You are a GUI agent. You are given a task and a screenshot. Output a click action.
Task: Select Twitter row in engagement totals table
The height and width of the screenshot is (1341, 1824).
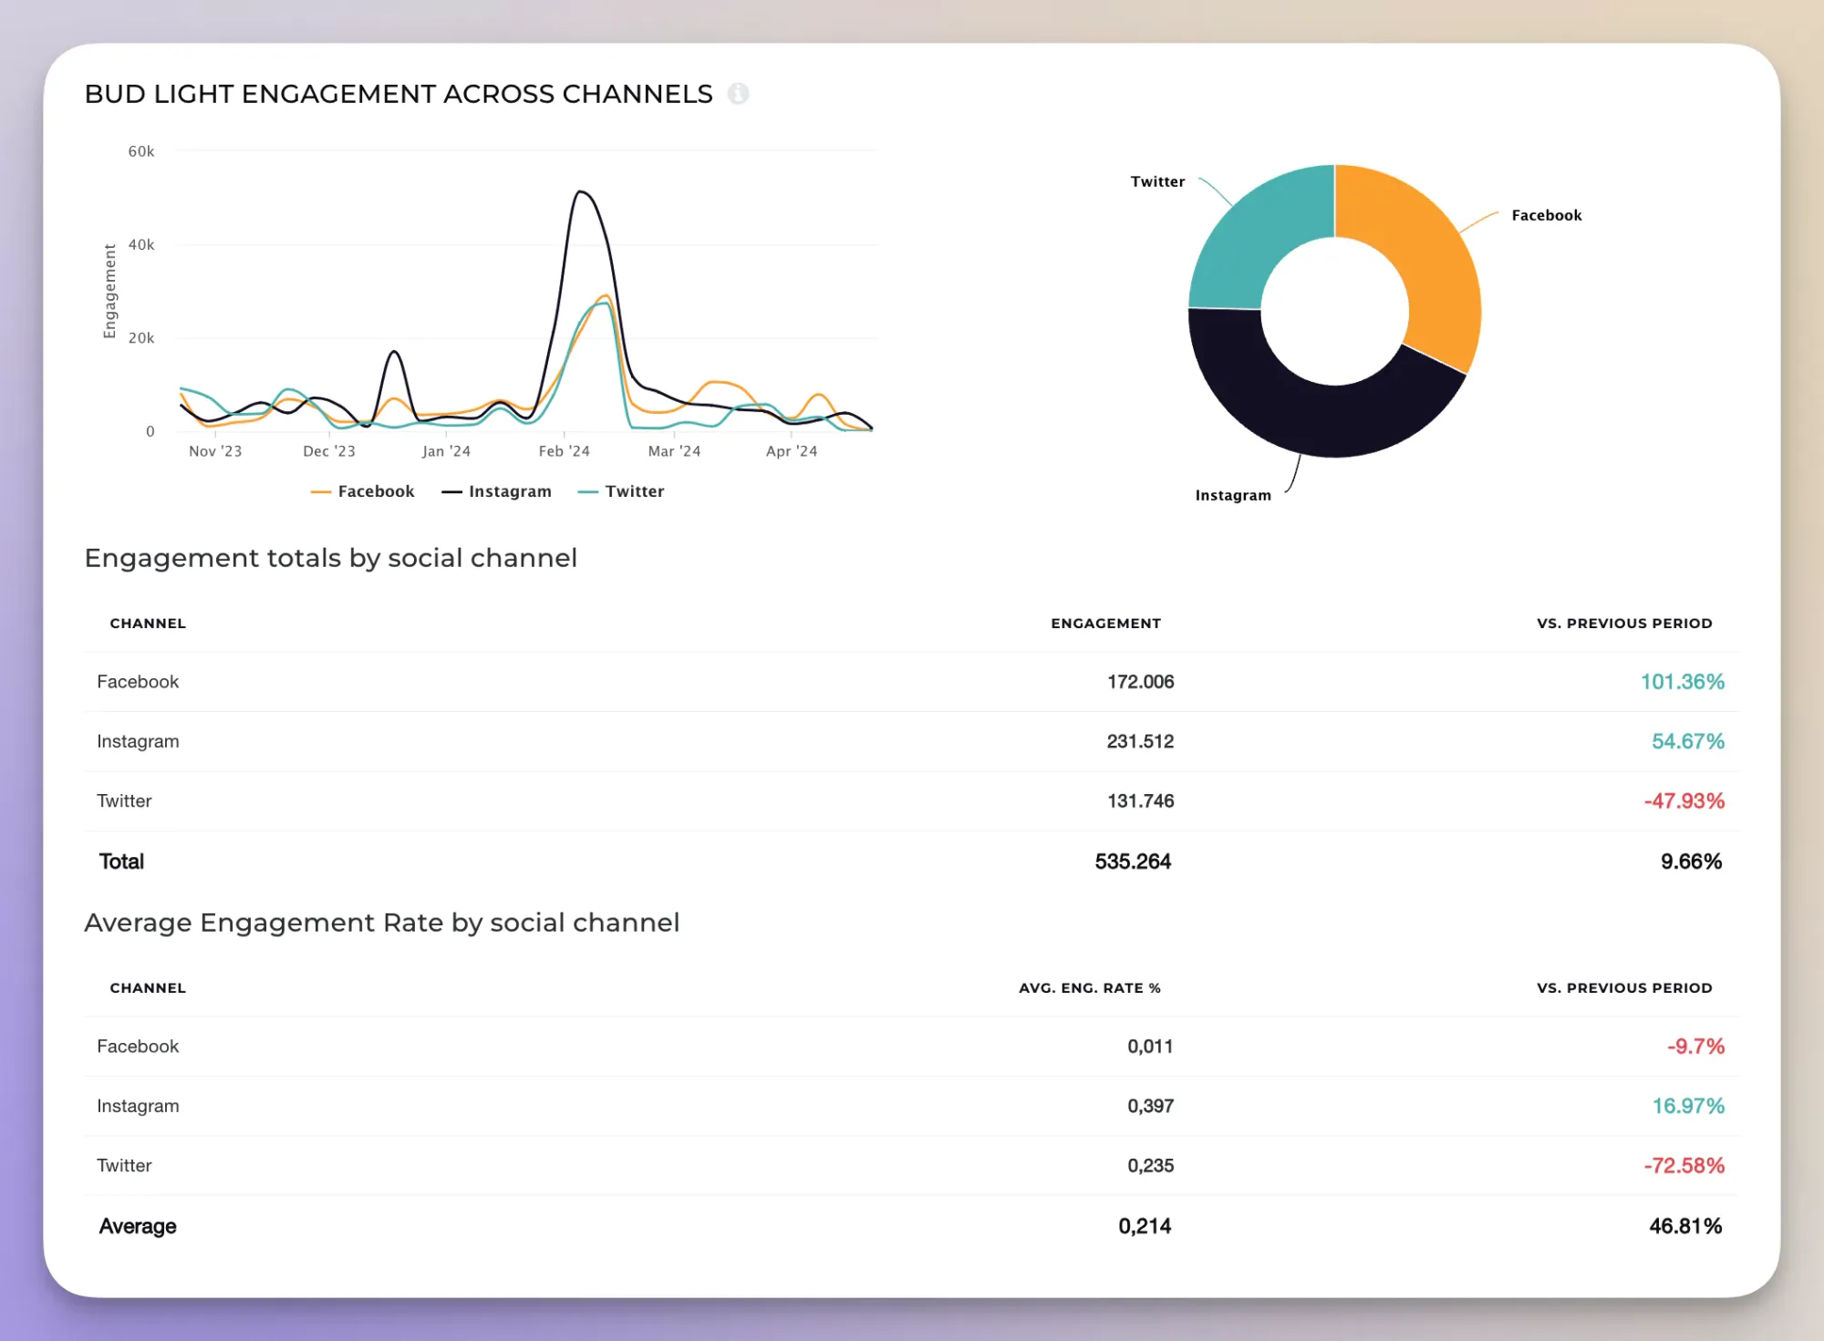912,801
